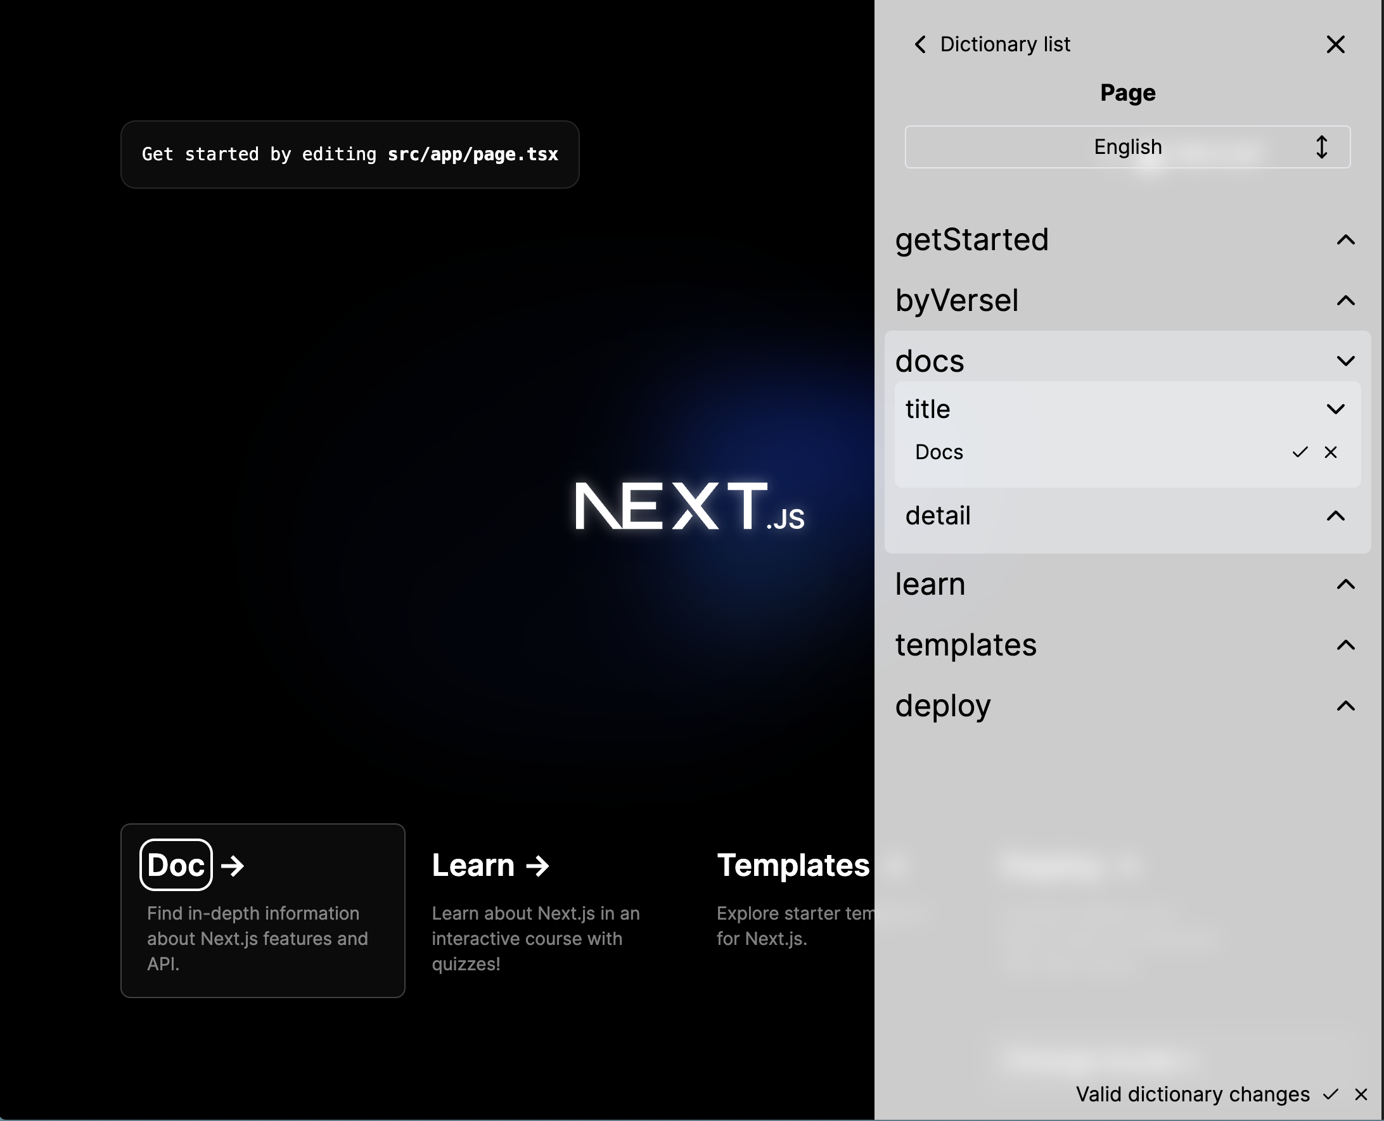This screenshot has width=1384, height=1121.
Task: Collapse the docs section chevron
Action: [x=1345, y=360]
